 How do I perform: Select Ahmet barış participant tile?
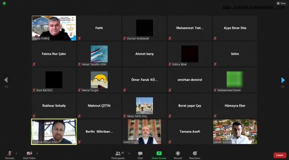(144, 54)
